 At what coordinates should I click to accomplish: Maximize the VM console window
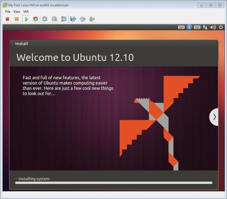tap(211, 5)
